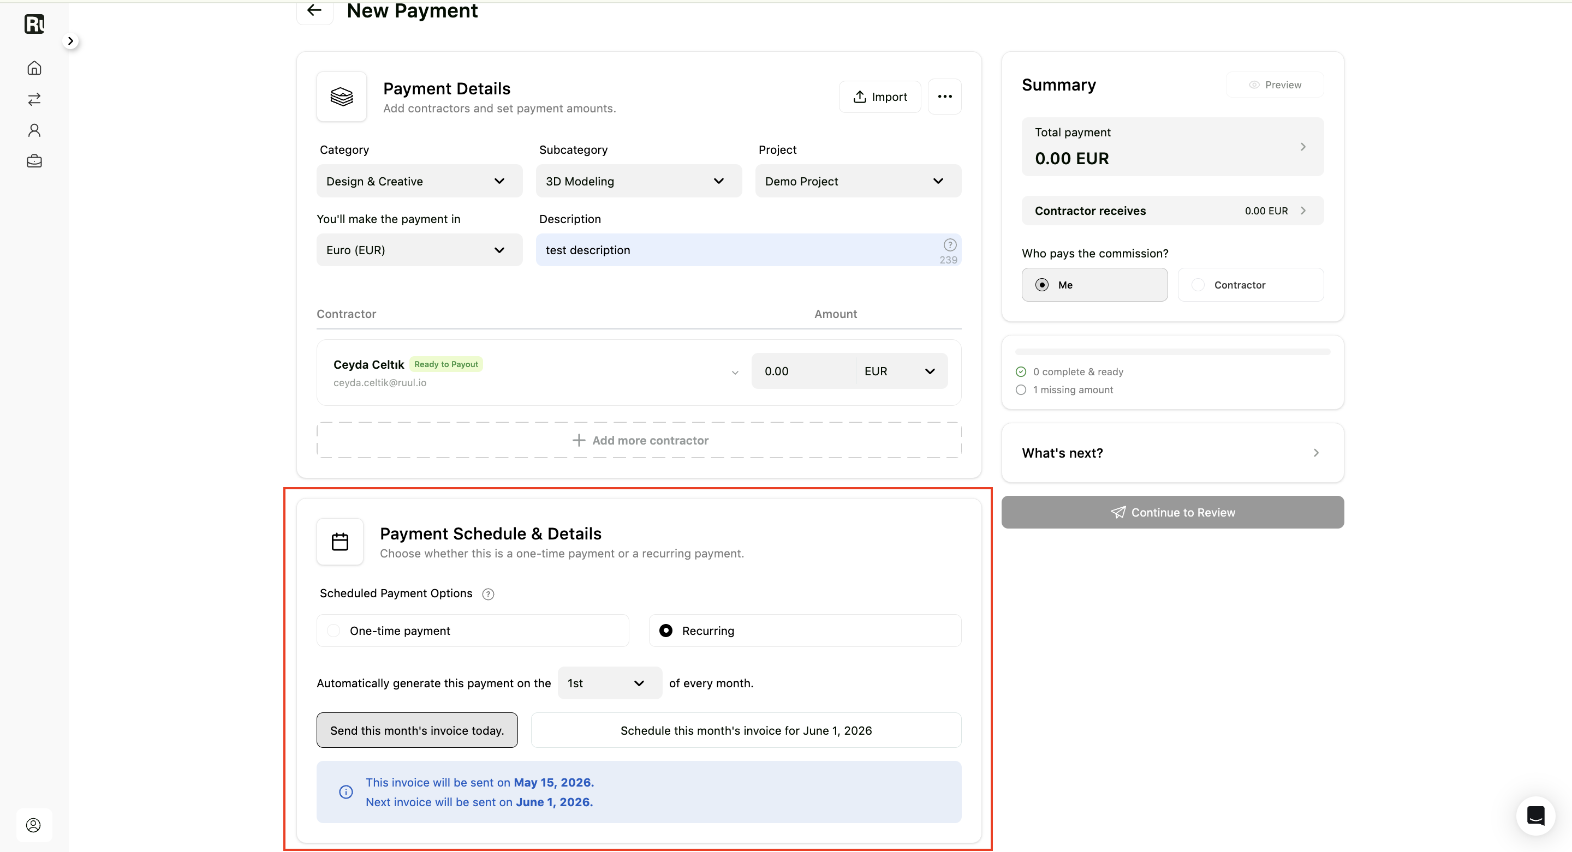Select the Recurring payment option
This screenshot has height=852, width=1572.
click(x=805, y=631)
